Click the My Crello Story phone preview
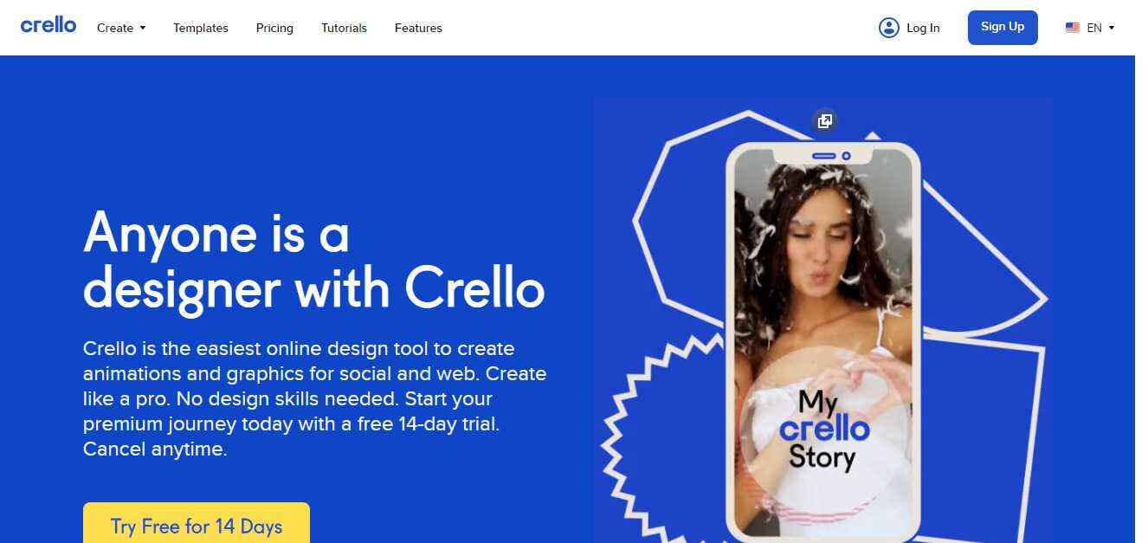 pyautogui.click(x=822, y=342)
